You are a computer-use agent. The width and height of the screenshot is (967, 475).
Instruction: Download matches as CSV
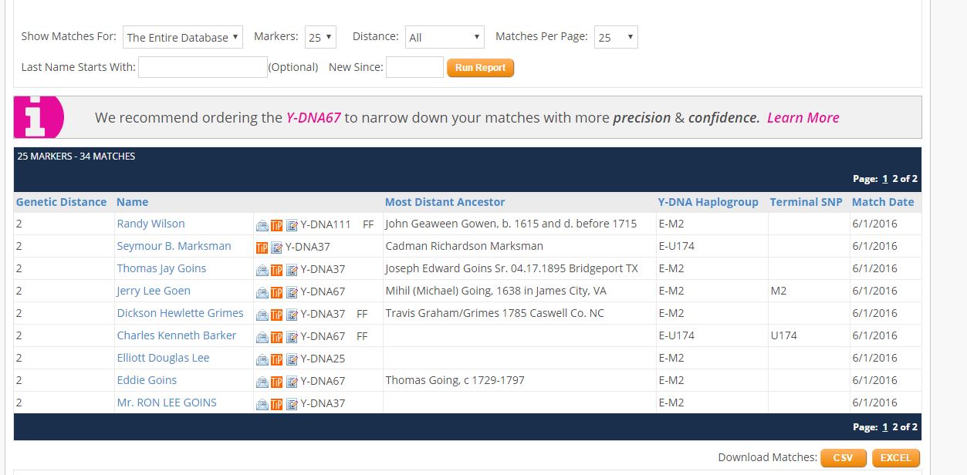coord(843,458)
